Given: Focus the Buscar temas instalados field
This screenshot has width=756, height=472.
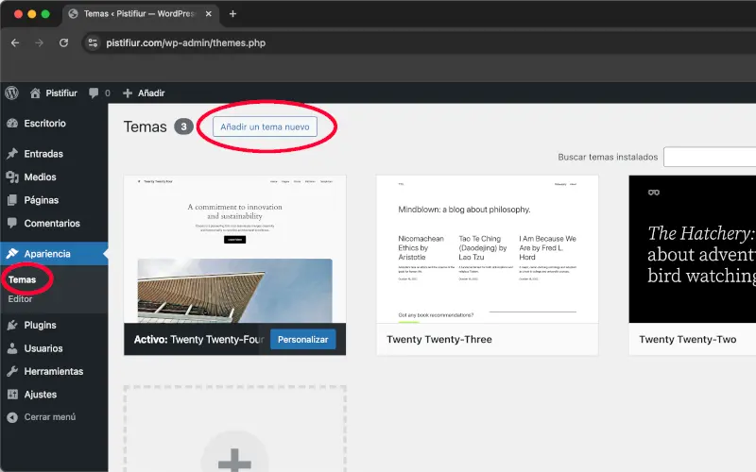Looking at the screenshot, I should 710,157.
